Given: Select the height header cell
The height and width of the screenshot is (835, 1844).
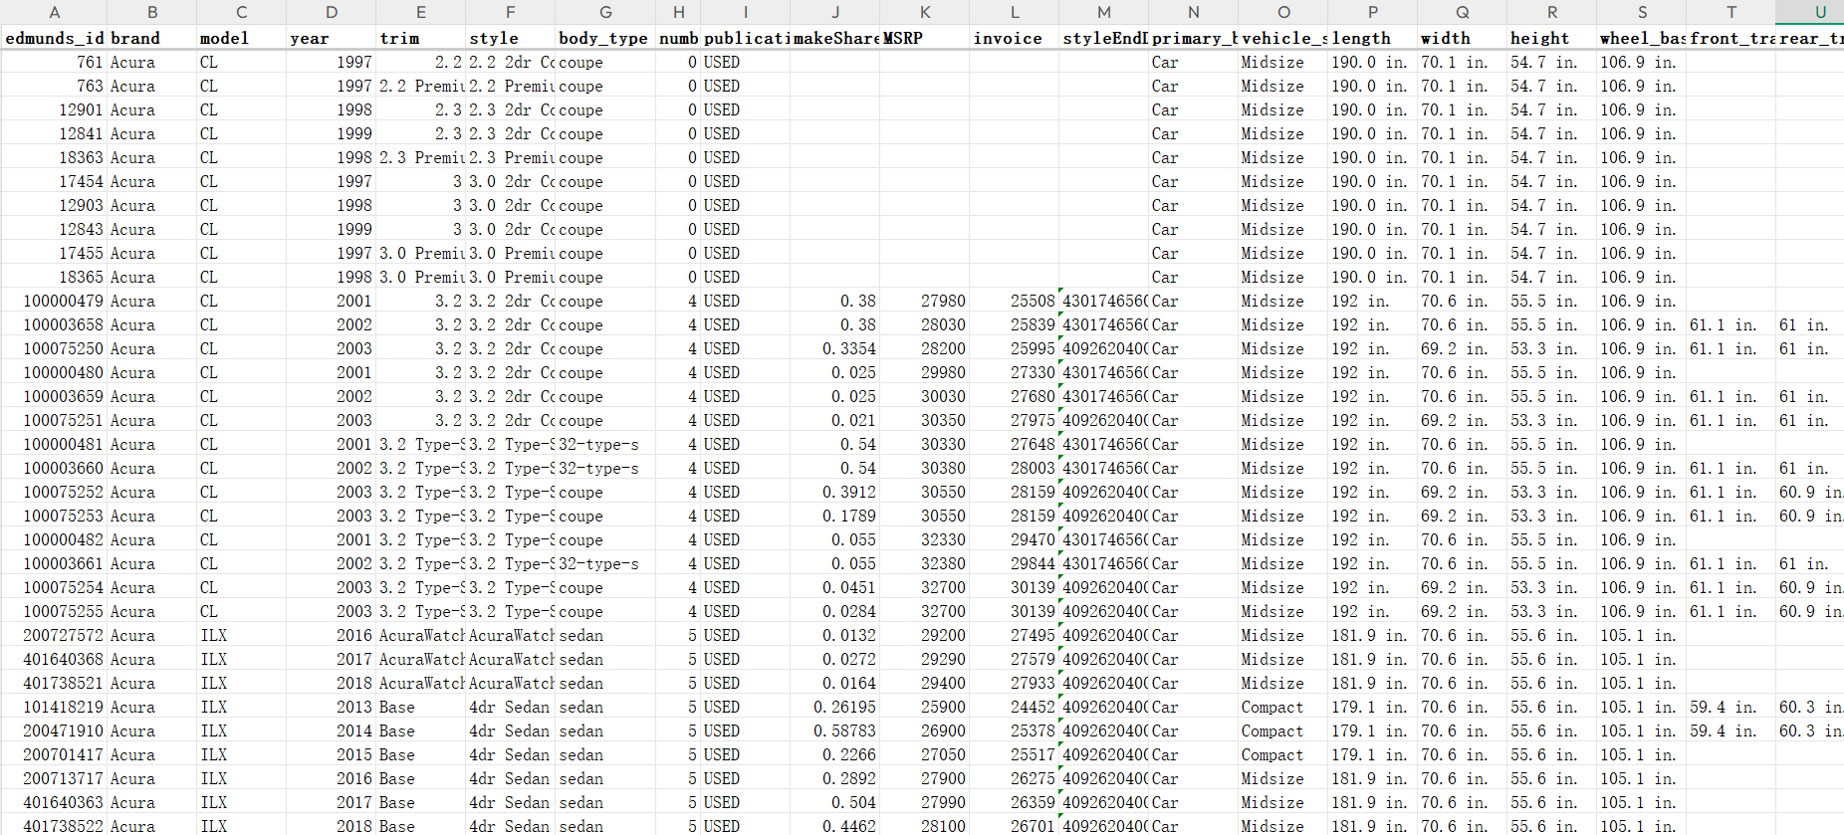Looking at the screenshot, I should pyautogui.click(x=1551, y=38).
